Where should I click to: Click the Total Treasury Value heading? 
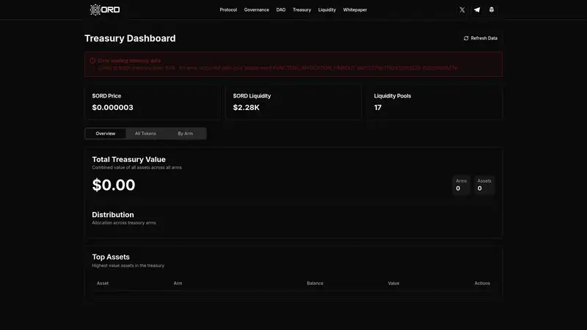(x=129, y=159)
